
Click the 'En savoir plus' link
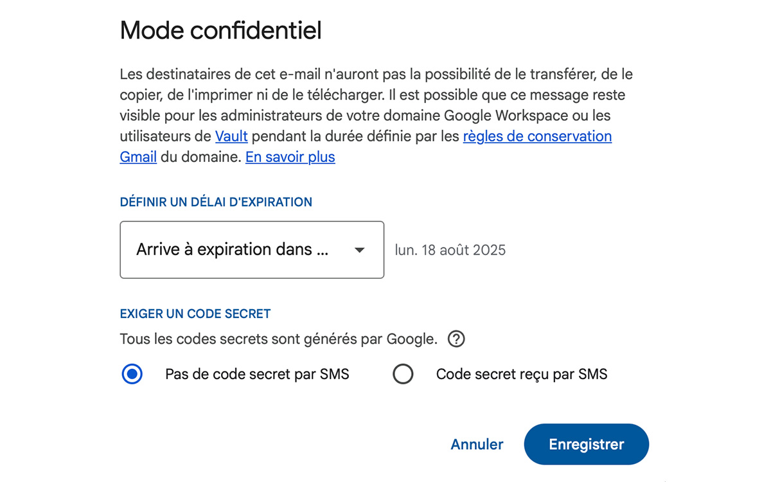[x=290, y=157]
